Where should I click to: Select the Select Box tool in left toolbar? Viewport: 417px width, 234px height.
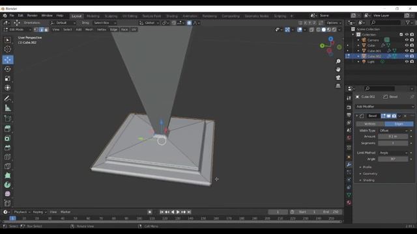pos(8,40)
